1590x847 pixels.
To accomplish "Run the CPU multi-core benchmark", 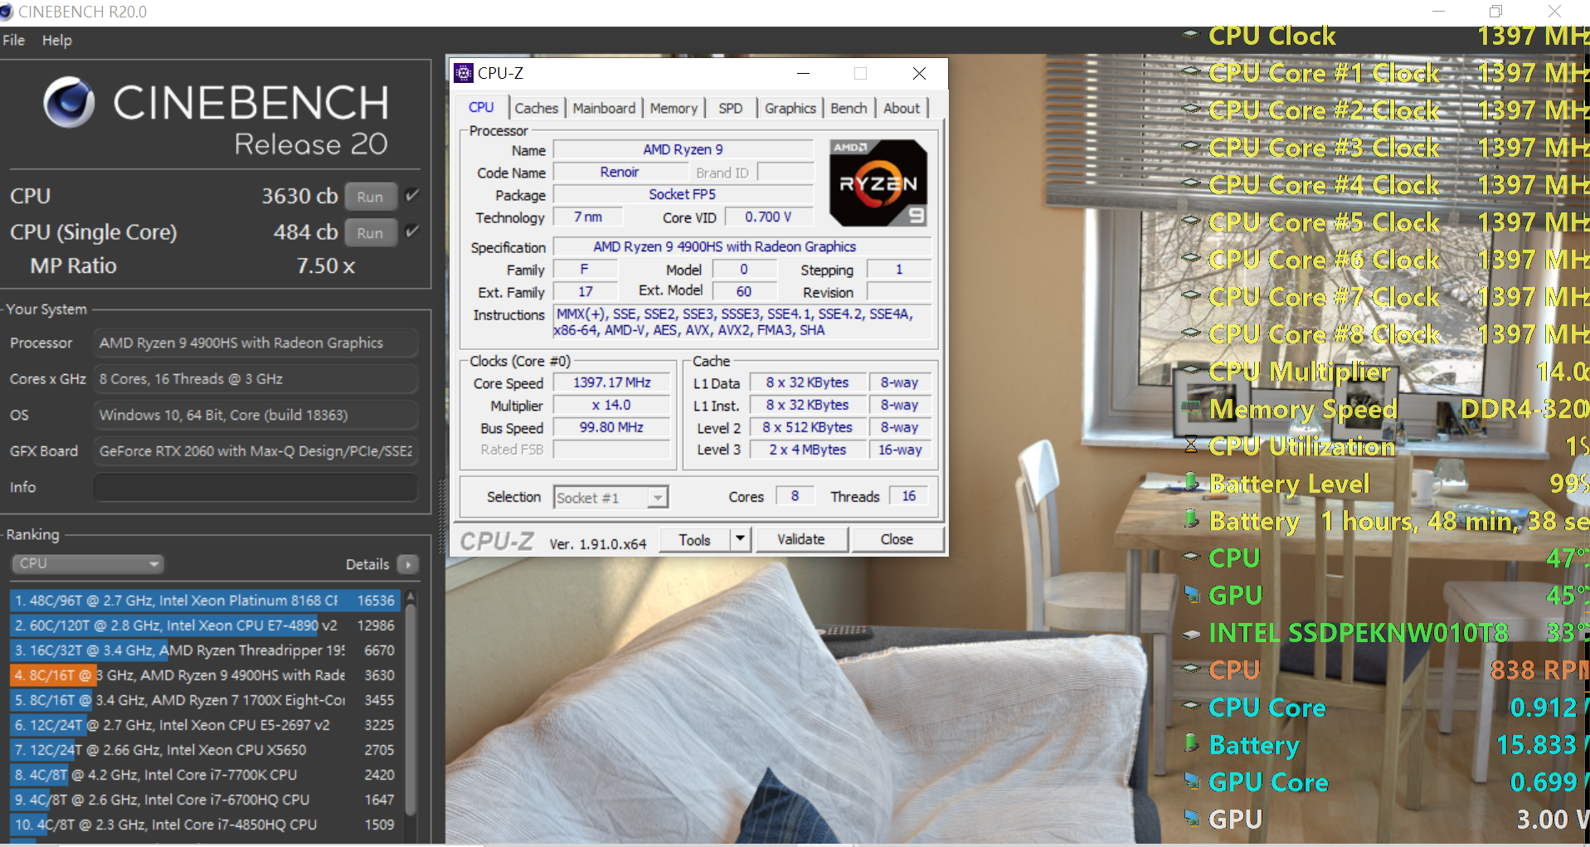I will pos(370,197).
